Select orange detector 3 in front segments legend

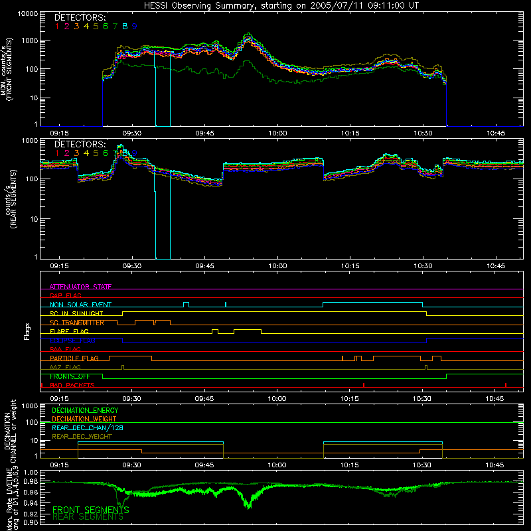76,27
